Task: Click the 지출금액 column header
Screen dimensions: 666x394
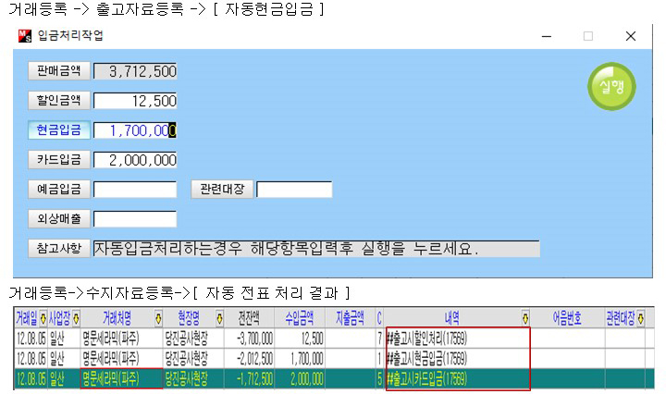Action: (x=350, y=318)
